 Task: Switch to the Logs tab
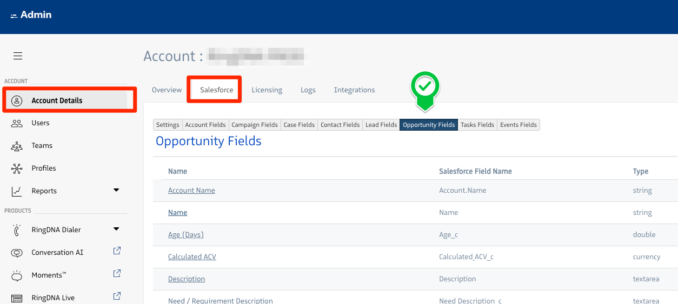point(308,90)
